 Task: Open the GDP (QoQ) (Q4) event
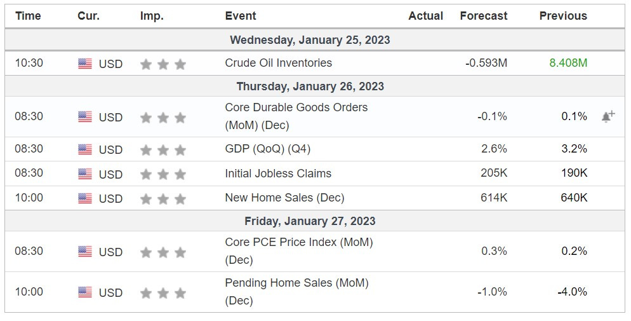(x=268, y=149)
